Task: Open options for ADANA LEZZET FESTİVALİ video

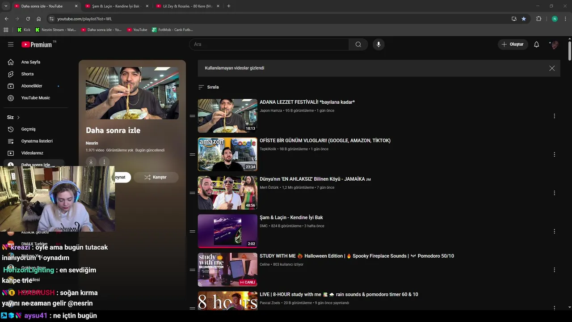Action: point(554,116)
